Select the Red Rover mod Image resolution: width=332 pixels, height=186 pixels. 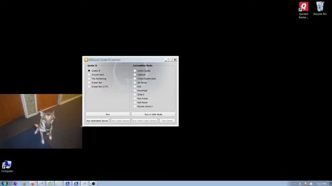(x=141, y=102)
